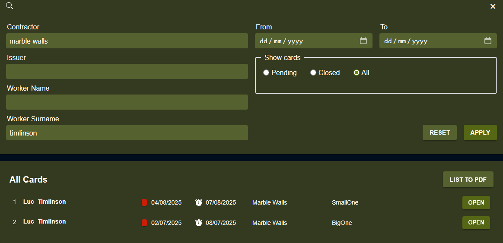Click alarm clock icon beside 08/07/2025

coord(199,223)
